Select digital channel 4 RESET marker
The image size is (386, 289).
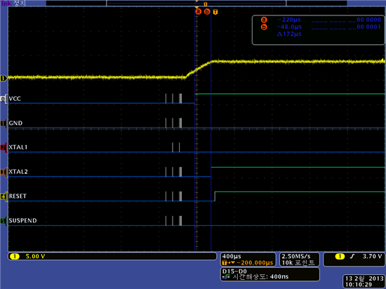[x=3, y=196]
